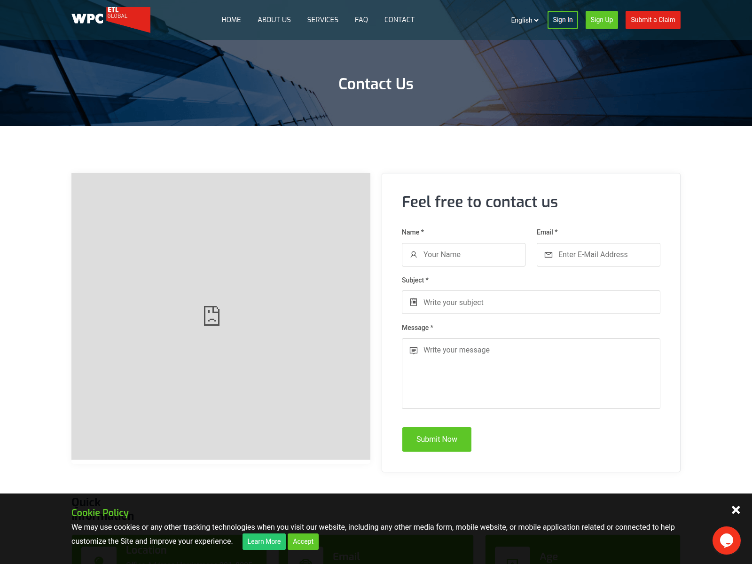Click the person icon in Name field
This screenshot has height=564, width=752.
[414, 255]
